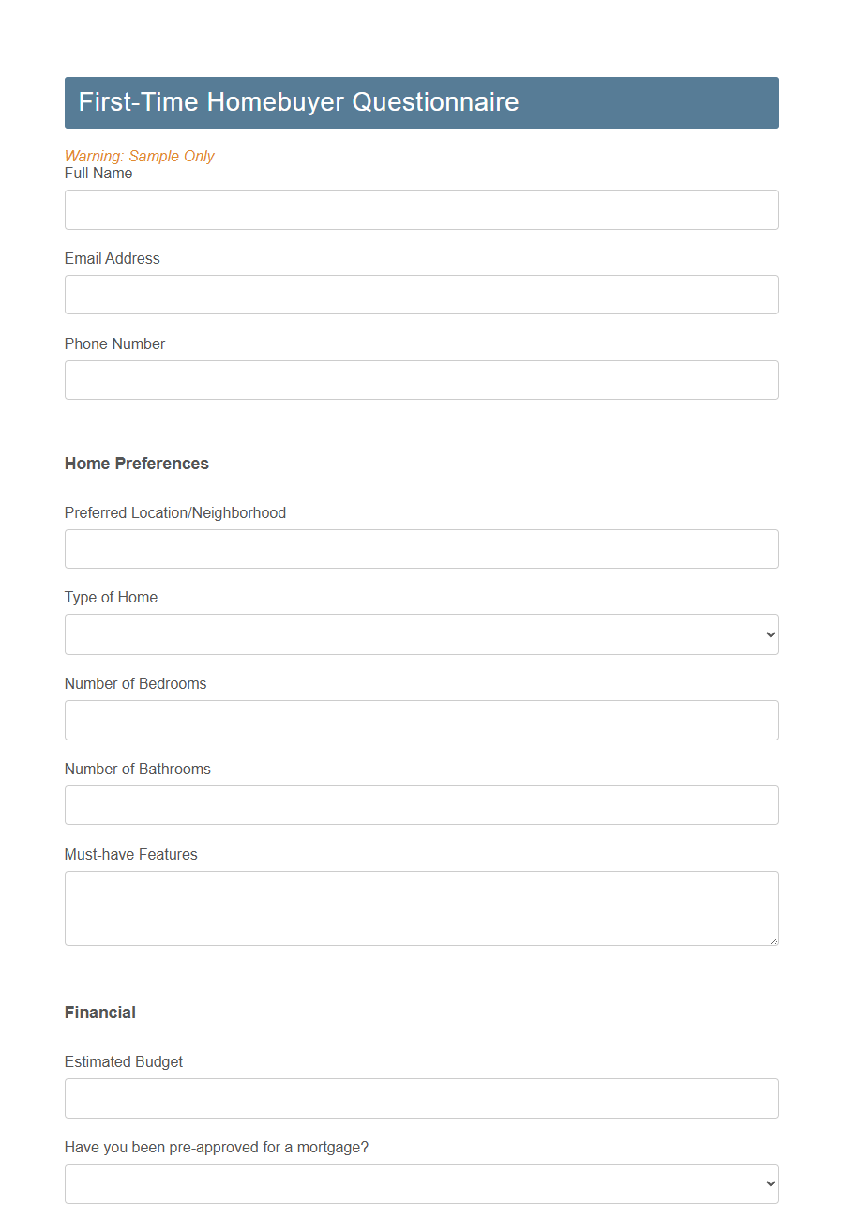Click the Financial section heading
Screen dimensions: 844x1220
pyautogui.click(x=99, y=1013)
